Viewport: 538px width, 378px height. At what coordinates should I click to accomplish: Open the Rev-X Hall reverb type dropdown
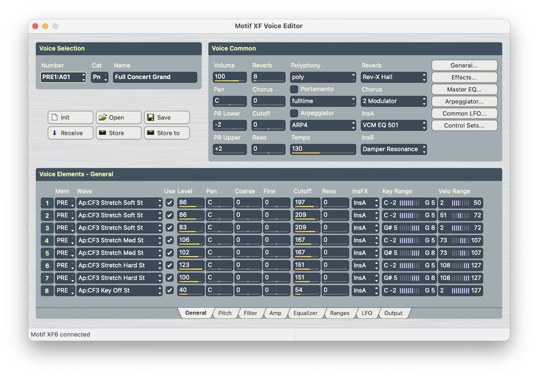point(394,77)
